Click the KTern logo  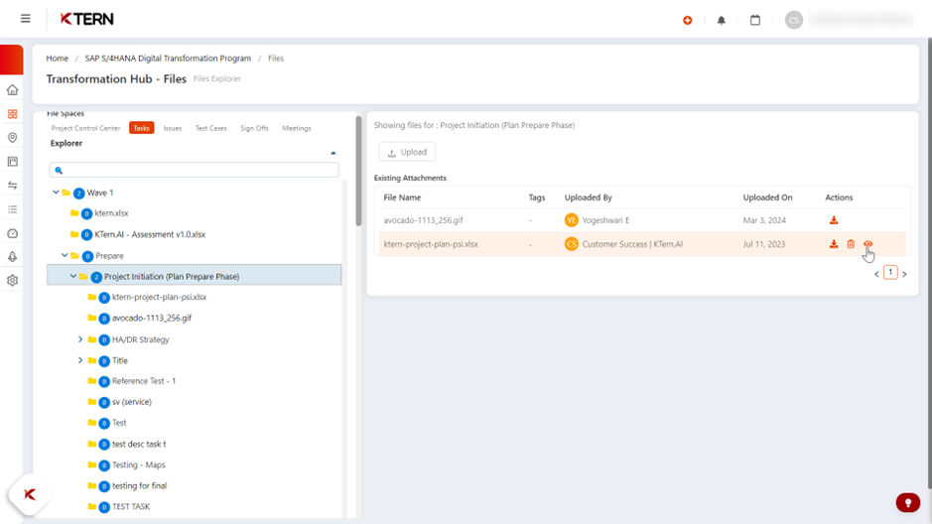pyautogui.click(x=86, y=19)
